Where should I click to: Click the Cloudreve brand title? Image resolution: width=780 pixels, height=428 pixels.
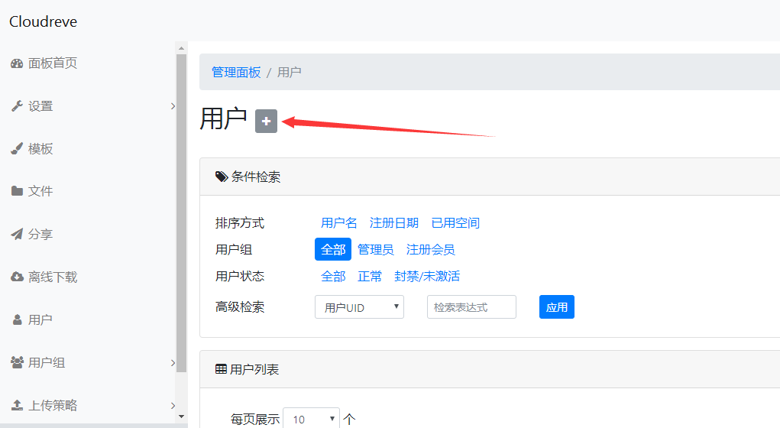coord(44,21)
